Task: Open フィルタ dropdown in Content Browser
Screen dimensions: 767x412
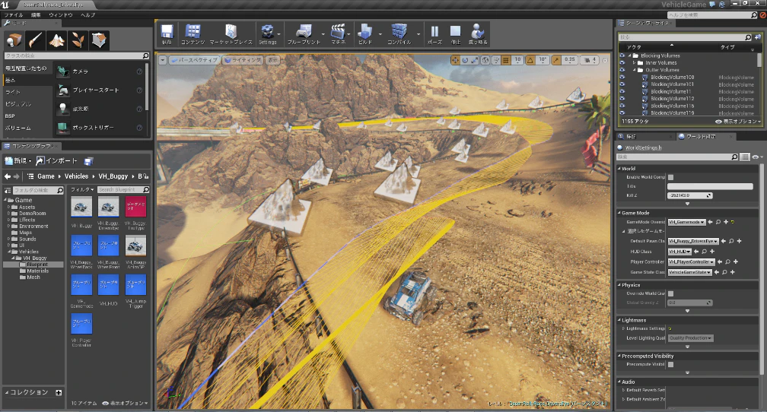Action: click(81, 189)
